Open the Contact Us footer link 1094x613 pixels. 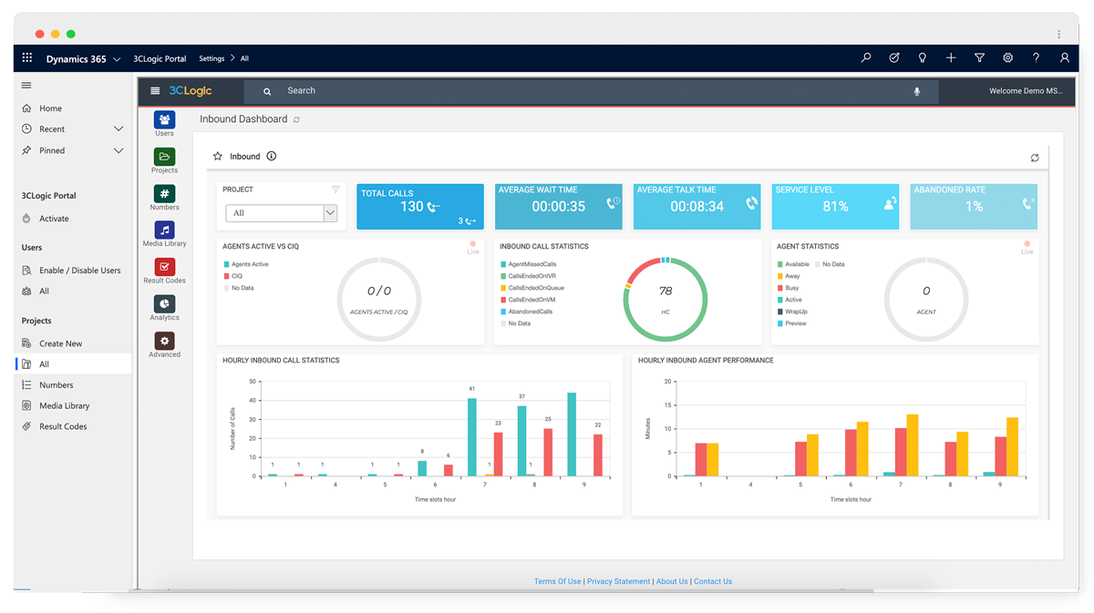(713, 581)
